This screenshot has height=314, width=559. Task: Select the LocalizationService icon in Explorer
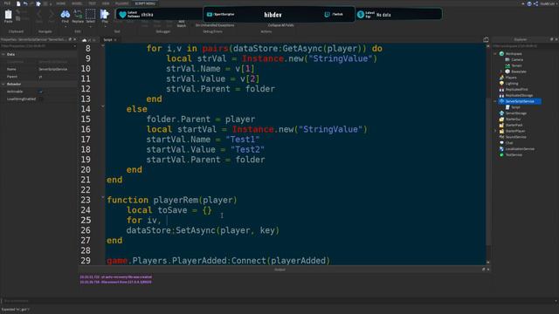(501, 149)
